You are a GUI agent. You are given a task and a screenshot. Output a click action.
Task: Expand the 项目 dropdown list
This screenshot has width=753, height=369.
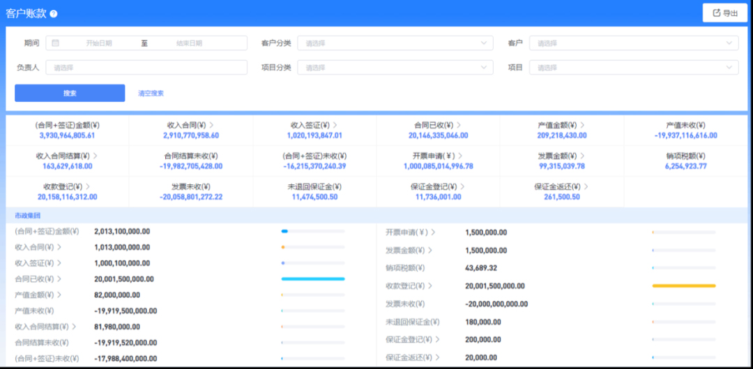point(633,68)
